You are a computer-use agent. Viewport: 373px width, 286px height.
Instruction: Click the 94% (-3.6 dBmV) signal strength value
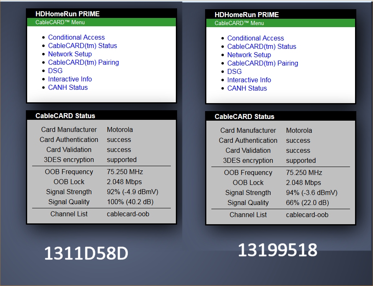312,192
